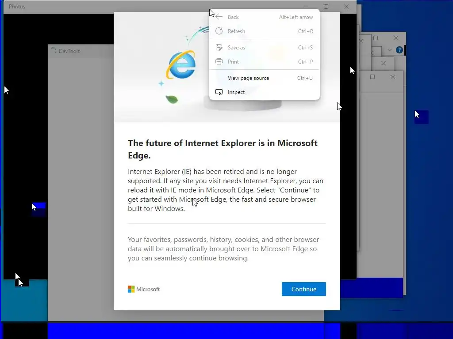
Task: Click the blue help question-mark icon
Action: [399, 50]
